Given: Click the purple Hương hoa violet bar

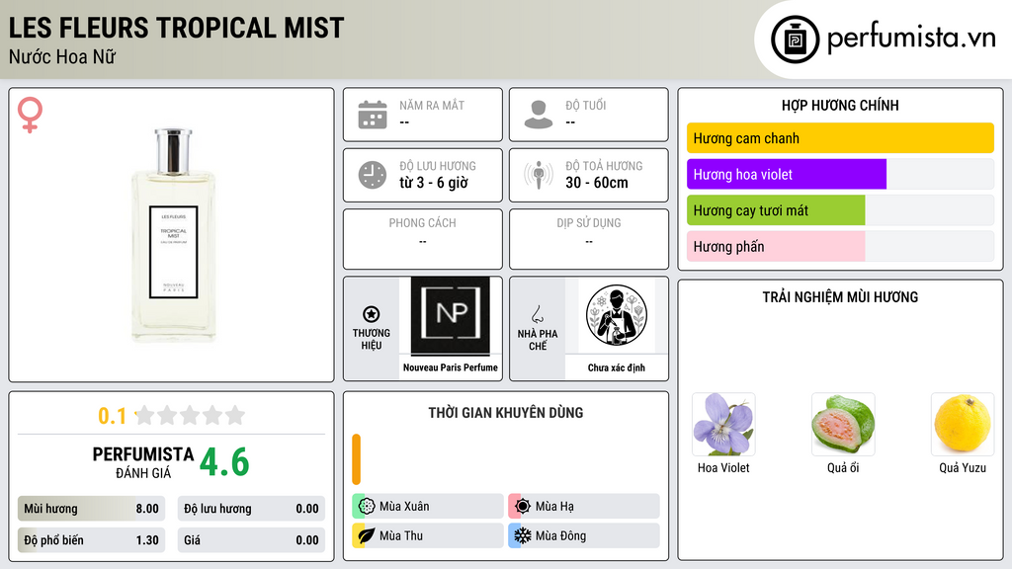Looking at the screenshot, I should (787, 174).
